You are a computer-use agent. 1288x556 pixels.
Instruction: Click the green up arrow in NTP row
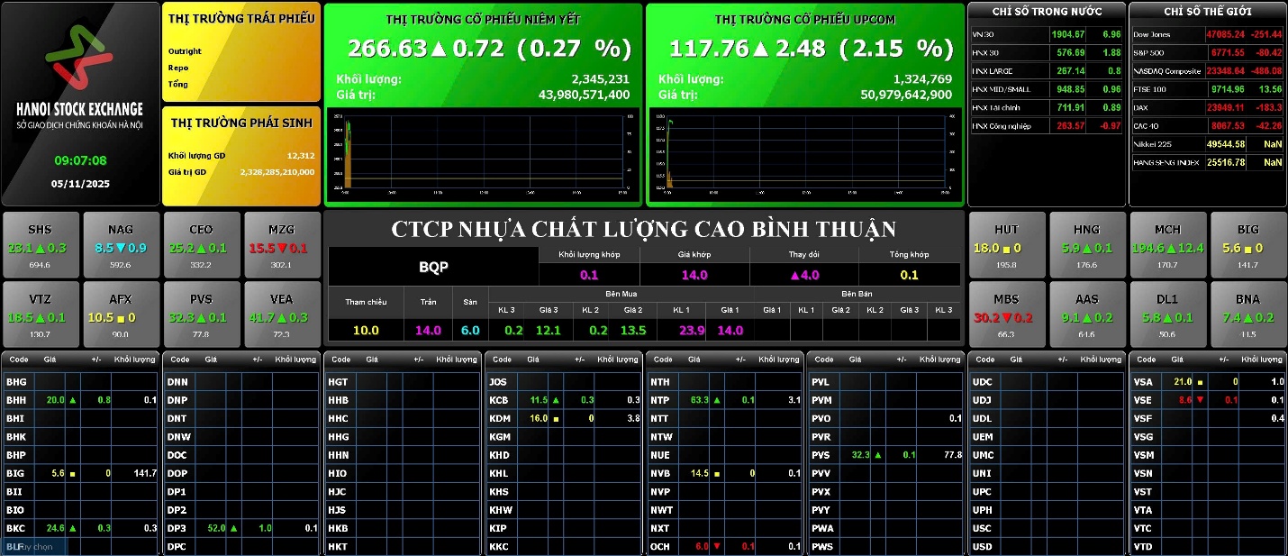pyautogui.click(x=717, y=400)
